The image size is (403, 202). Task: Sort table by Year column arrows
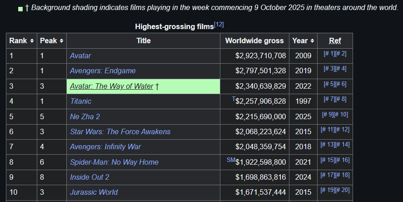[312, 41]
